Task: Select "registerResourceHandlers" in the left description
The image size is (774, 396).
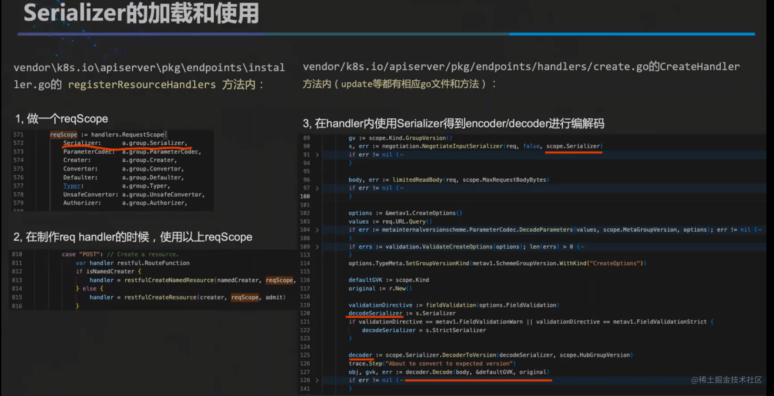Action: [x=142, y=84]
